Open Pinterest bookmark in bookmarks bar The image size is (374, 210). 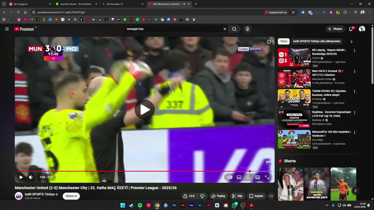175,20
